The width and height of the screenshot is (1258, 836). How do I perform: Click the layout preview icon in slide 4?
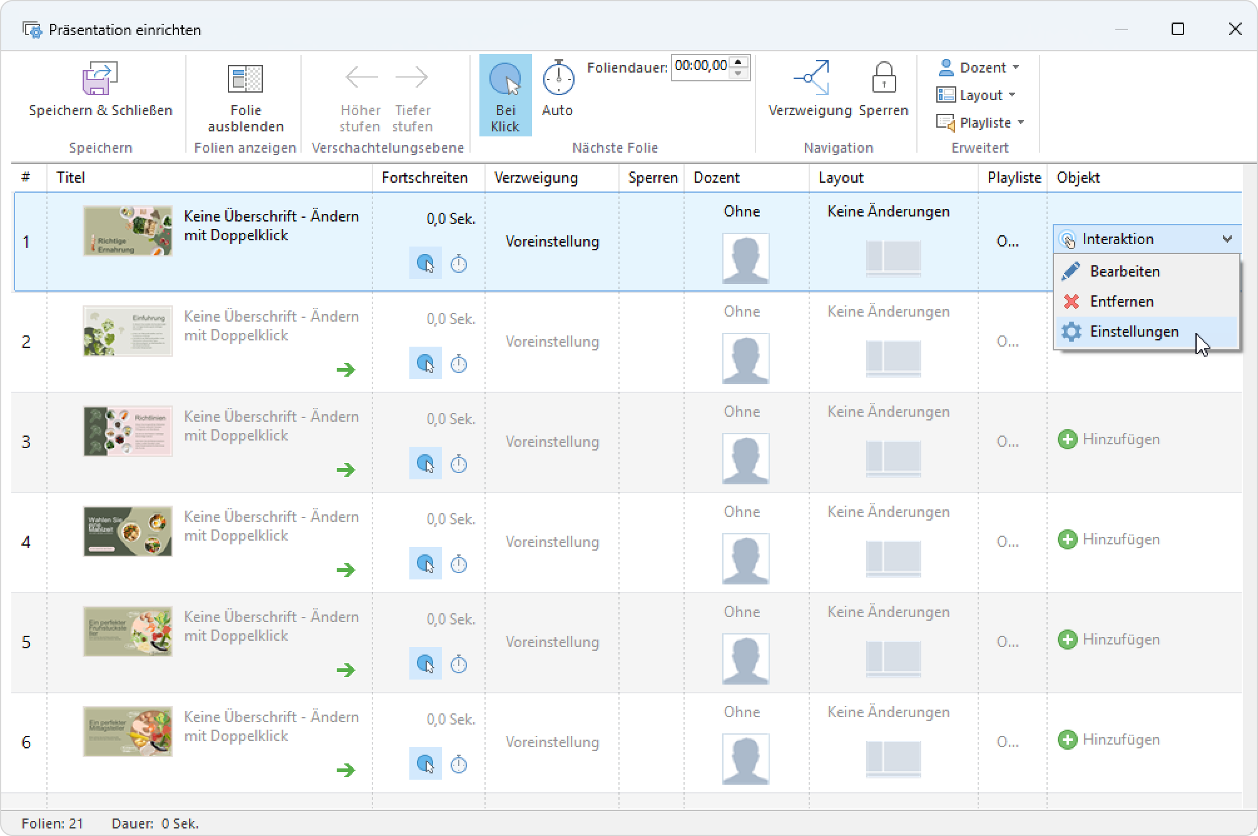pos(893,559)
